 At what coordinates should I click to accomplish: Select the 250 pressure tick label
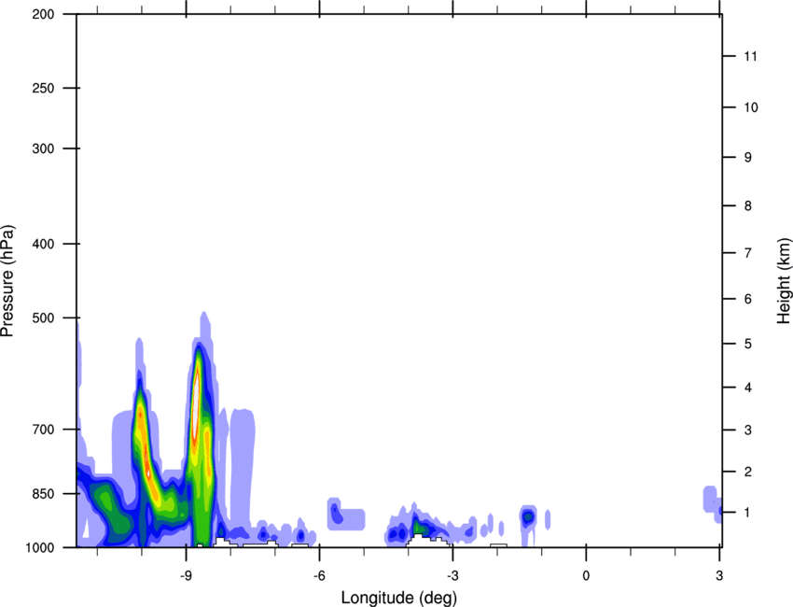coord(43,88)
